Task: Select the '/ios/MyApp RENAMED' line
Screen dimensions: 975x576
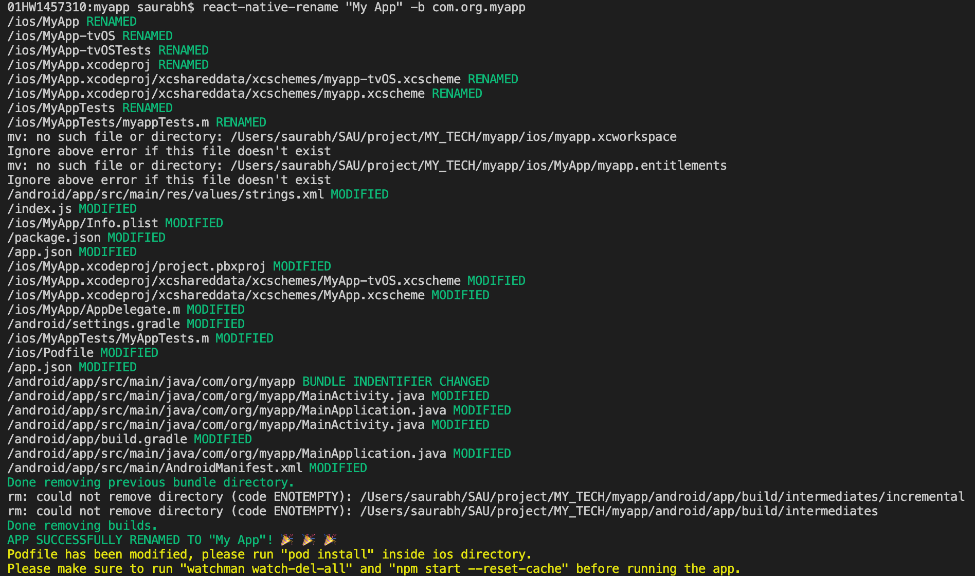Action: coord(72,22)
